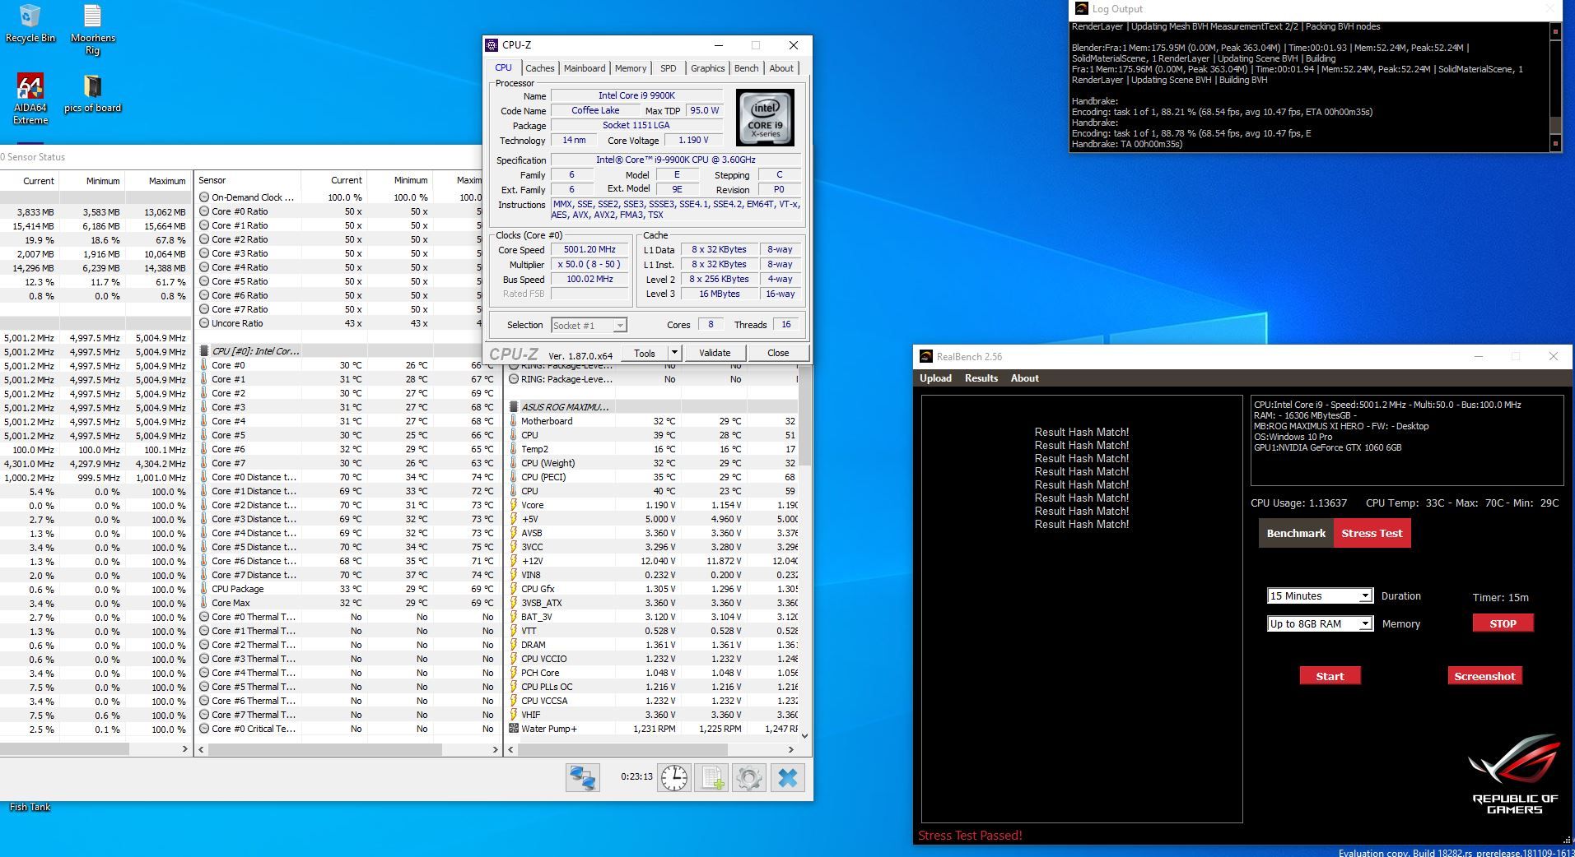Click the Core Speed value 5001.20 MHz

pos(589,250)
